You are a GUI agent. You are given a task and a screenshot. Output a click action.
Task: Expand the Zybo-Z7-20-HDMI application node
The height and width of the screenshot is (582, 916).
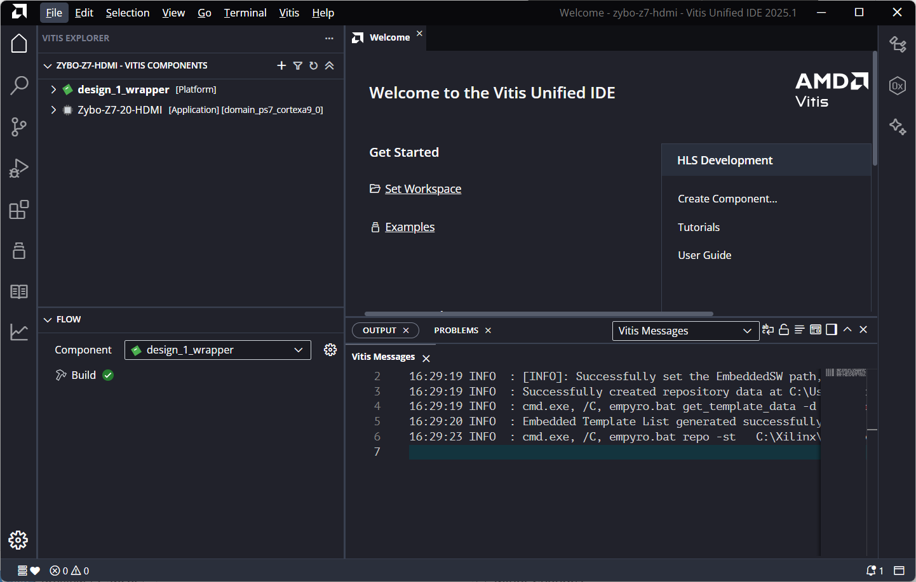coord(53,110)
